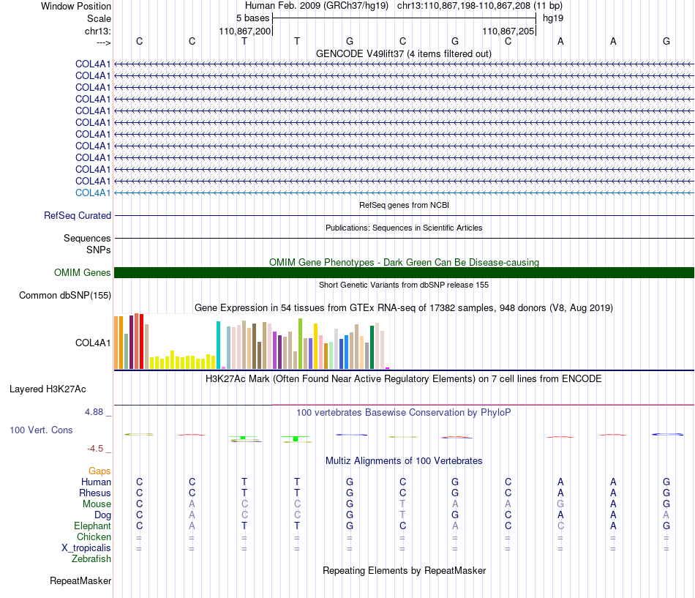Click the dark green OMIM gene bar
This screenshot has width=695, height=598.
pos(404,272)
